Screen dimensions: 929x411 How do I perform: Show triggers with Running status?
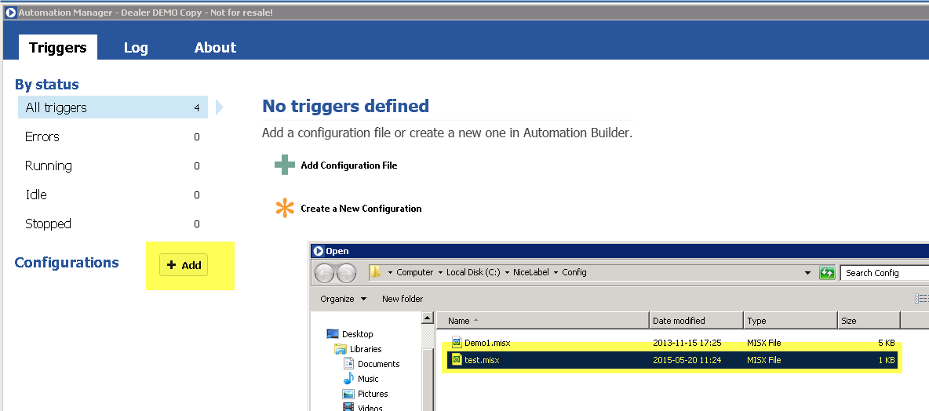point(49,165)
